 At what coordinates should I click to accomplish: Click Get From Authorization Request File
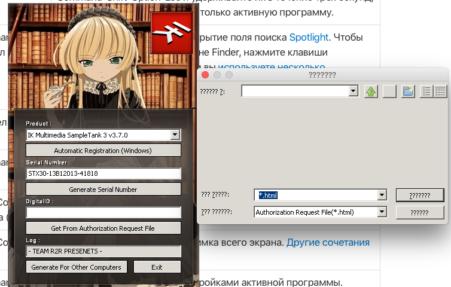103,228
